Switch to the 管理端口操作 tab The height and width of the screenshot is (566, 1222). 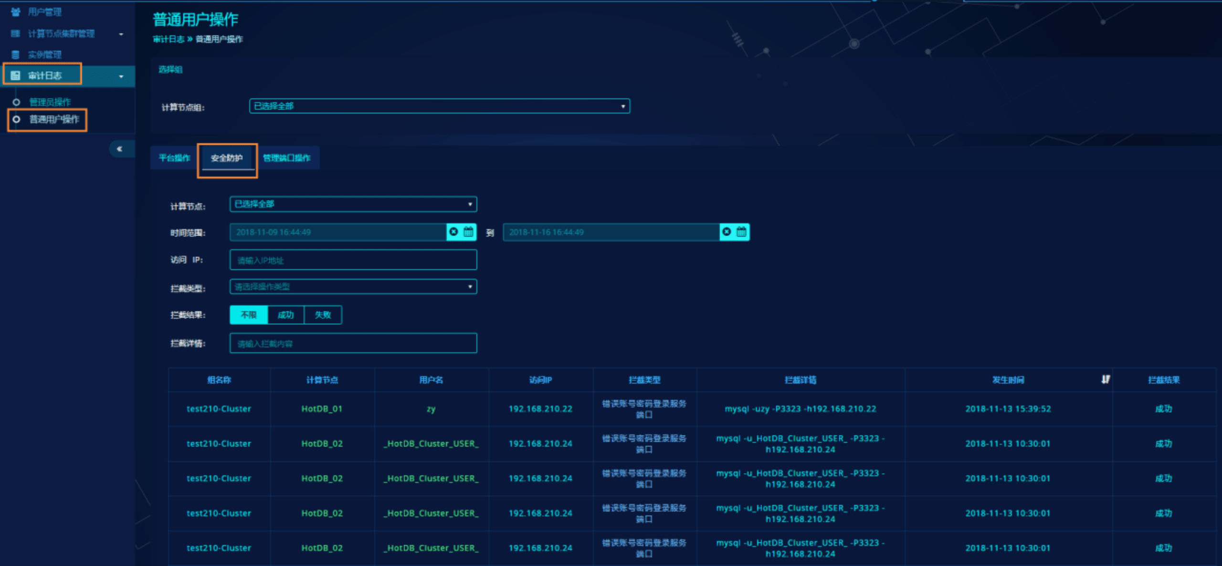(287, 158)
